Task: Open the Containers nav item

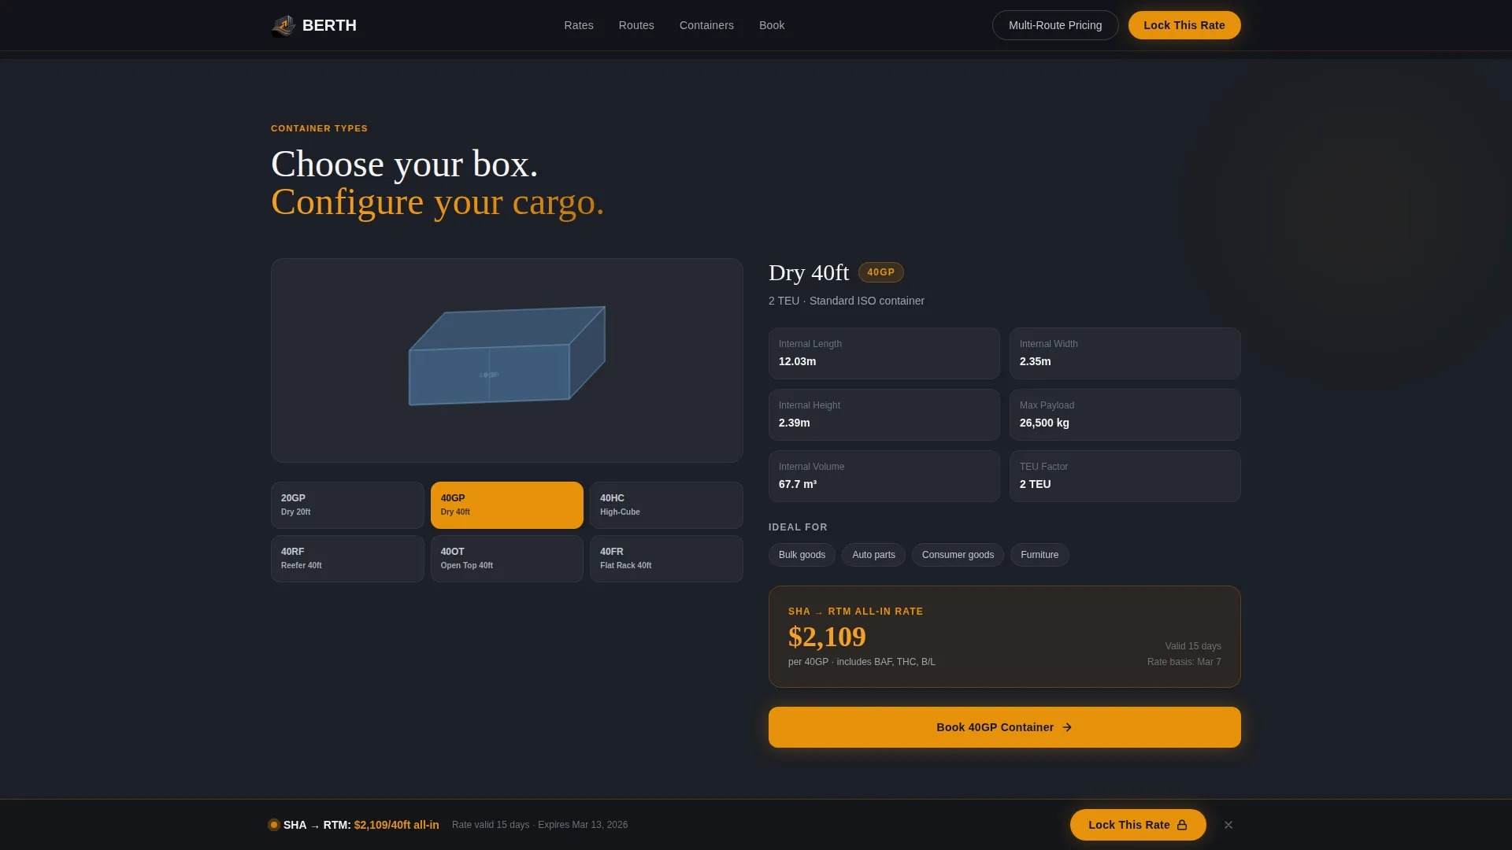Action: pos(706,25)
